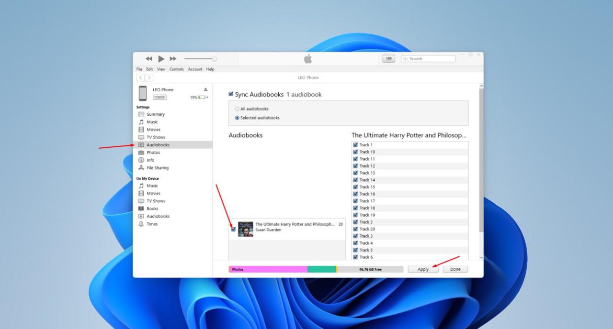Eject the LEO Phone device

tap(206, 89)
